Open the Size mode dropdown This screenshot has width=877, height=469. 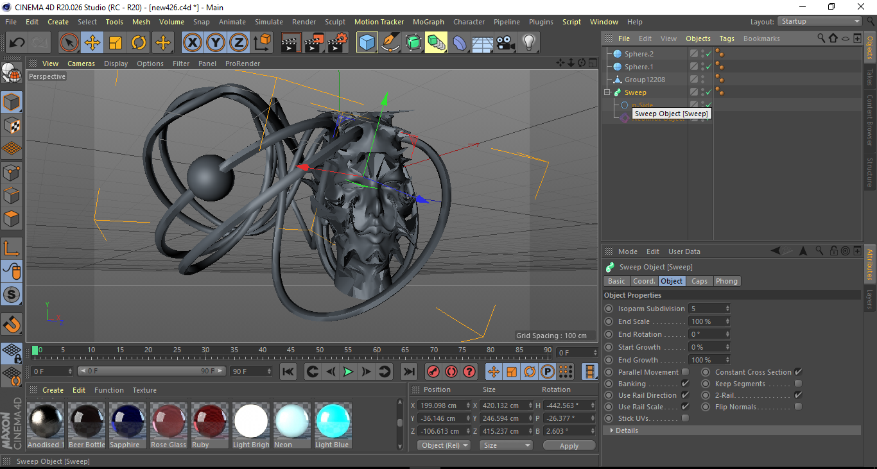pyautogui.click(x=507, y=445)
